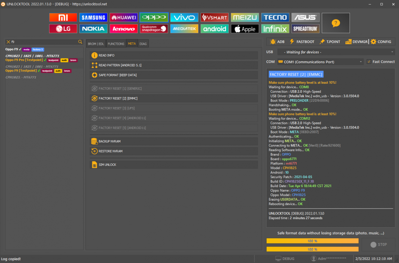Select the Asus brand logo
The height and width of the screenshot is (263, 399).
tap(305, 18)
